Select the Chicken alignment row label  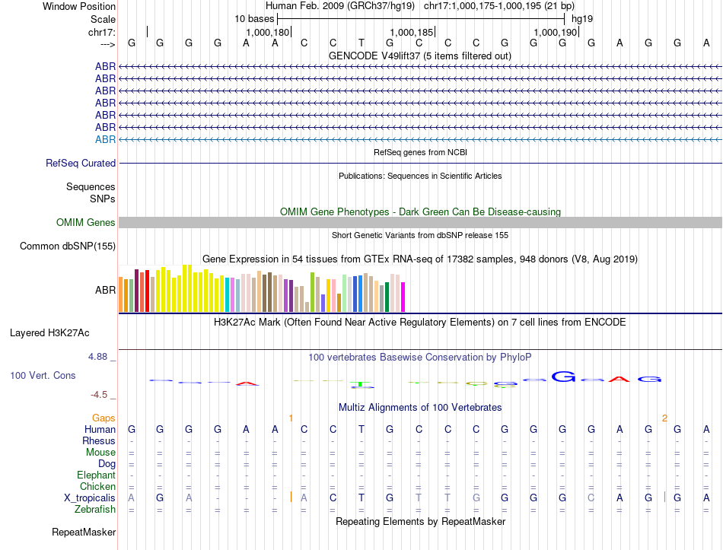click(x=97, y=486)
